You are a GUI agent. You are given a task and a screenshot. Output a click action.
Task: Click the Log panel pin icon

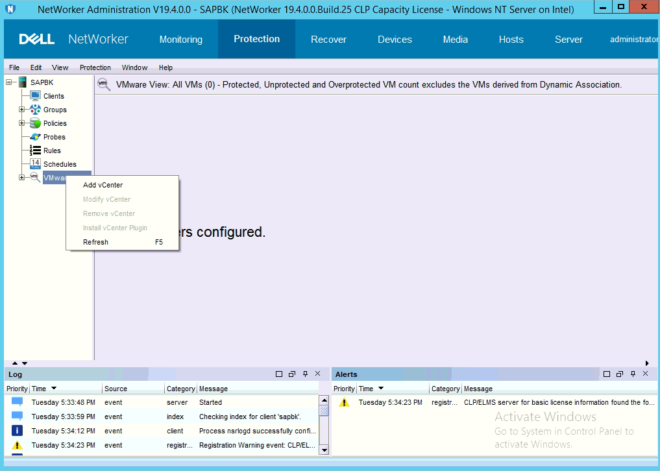pyautogui.click(x=305, y=374)
